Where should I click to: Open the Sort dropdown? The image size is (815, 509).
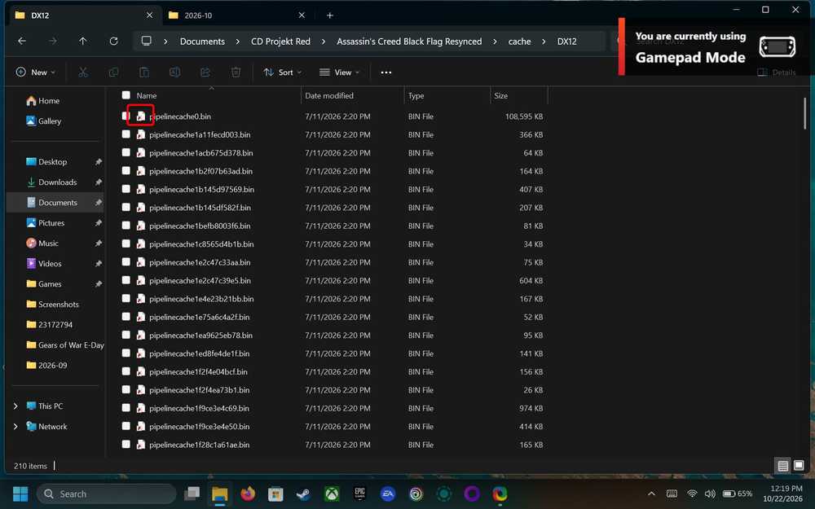[283, 72]
